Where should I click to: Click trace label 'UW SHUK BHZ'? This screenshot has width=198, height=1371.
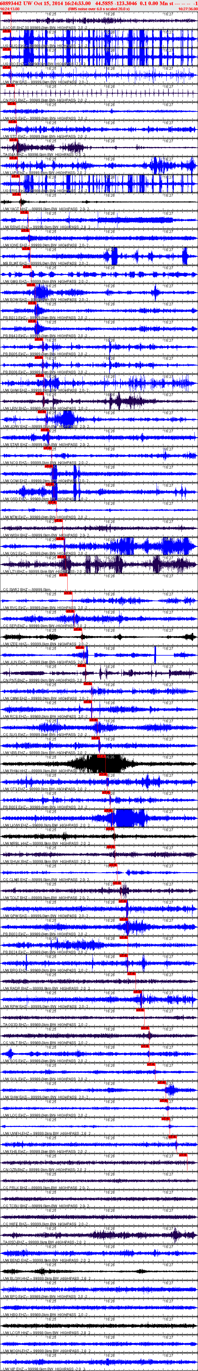click(15, 861)
